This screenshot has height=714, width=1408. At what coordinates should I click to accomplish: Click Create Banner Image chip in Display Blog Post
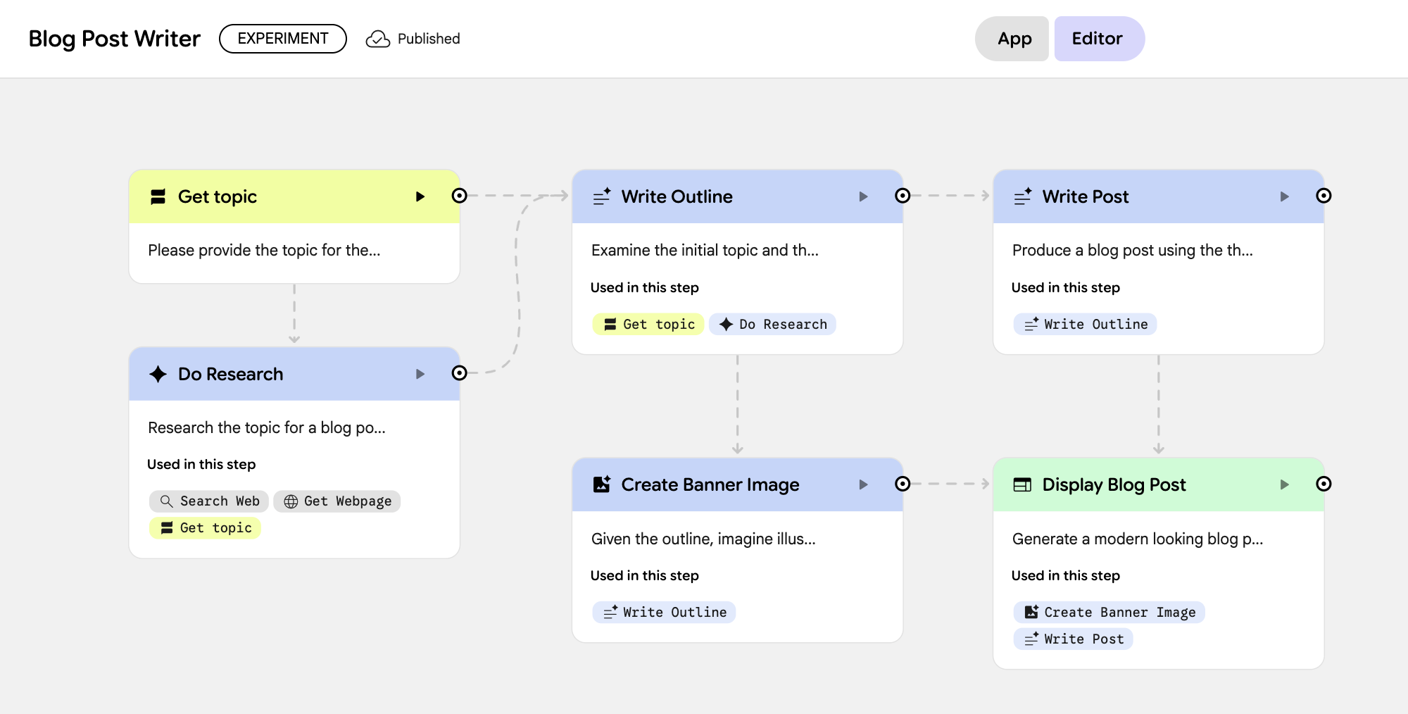click(x=1110, y=613)
